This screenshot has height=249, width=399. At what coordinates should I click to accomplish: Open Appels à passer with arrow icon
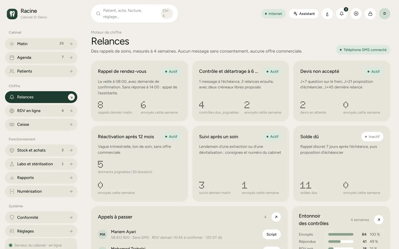point(276,217)
